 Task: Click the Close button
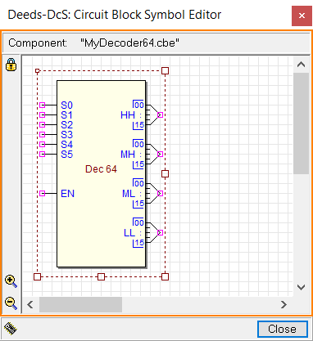click(x=283, y=329)
